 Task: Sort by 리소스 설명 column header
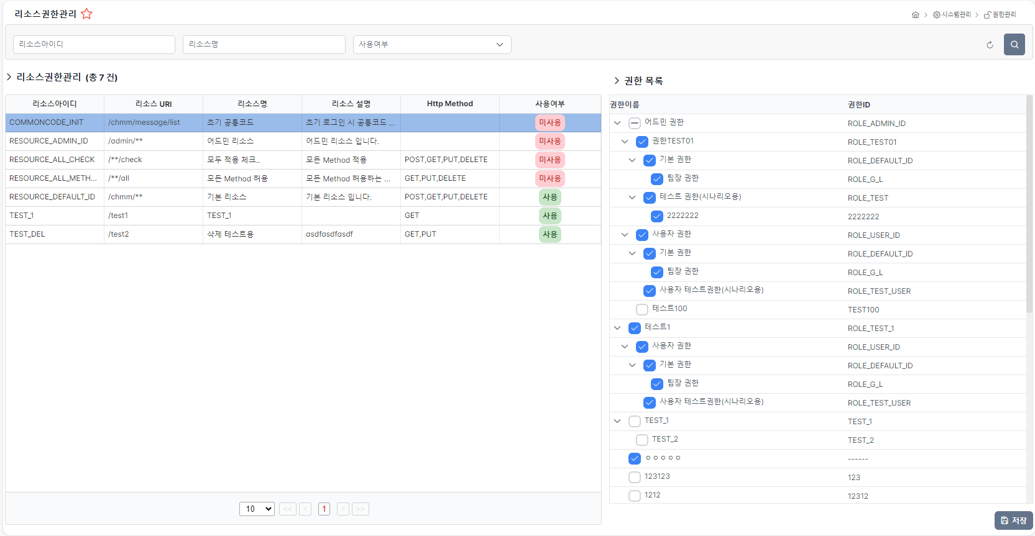coord(351,104)
